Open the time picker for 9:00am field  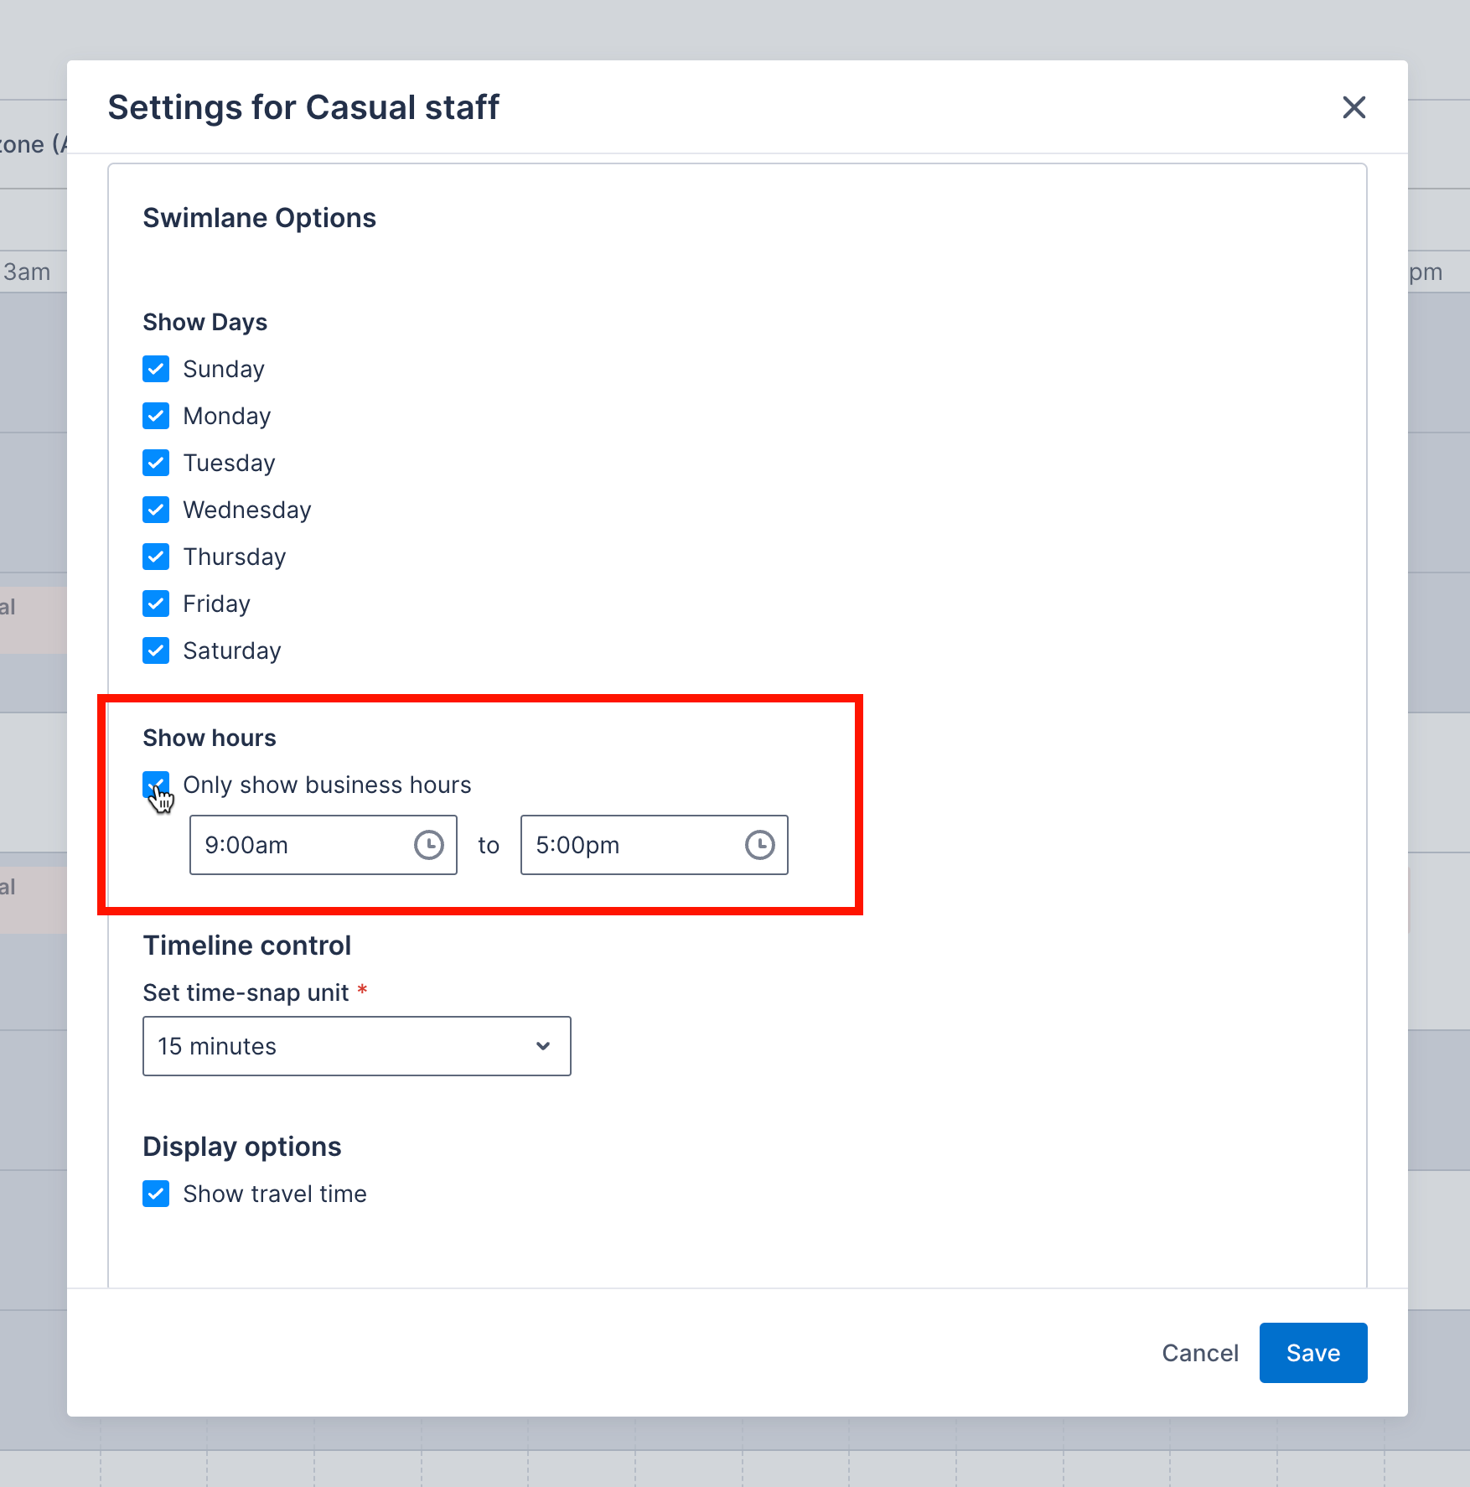click(428, 845)
